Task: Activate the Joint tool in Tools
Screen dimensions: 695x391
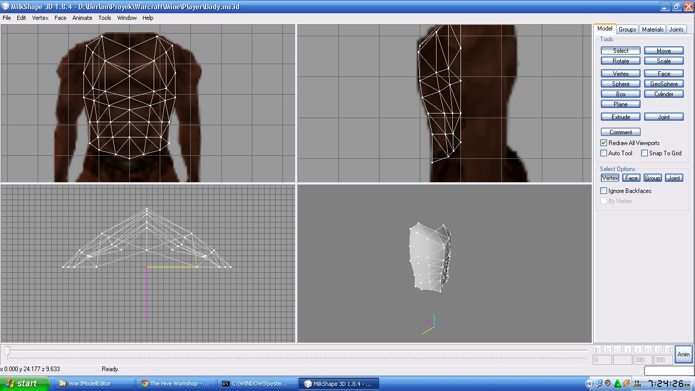Action: [663, 117]
